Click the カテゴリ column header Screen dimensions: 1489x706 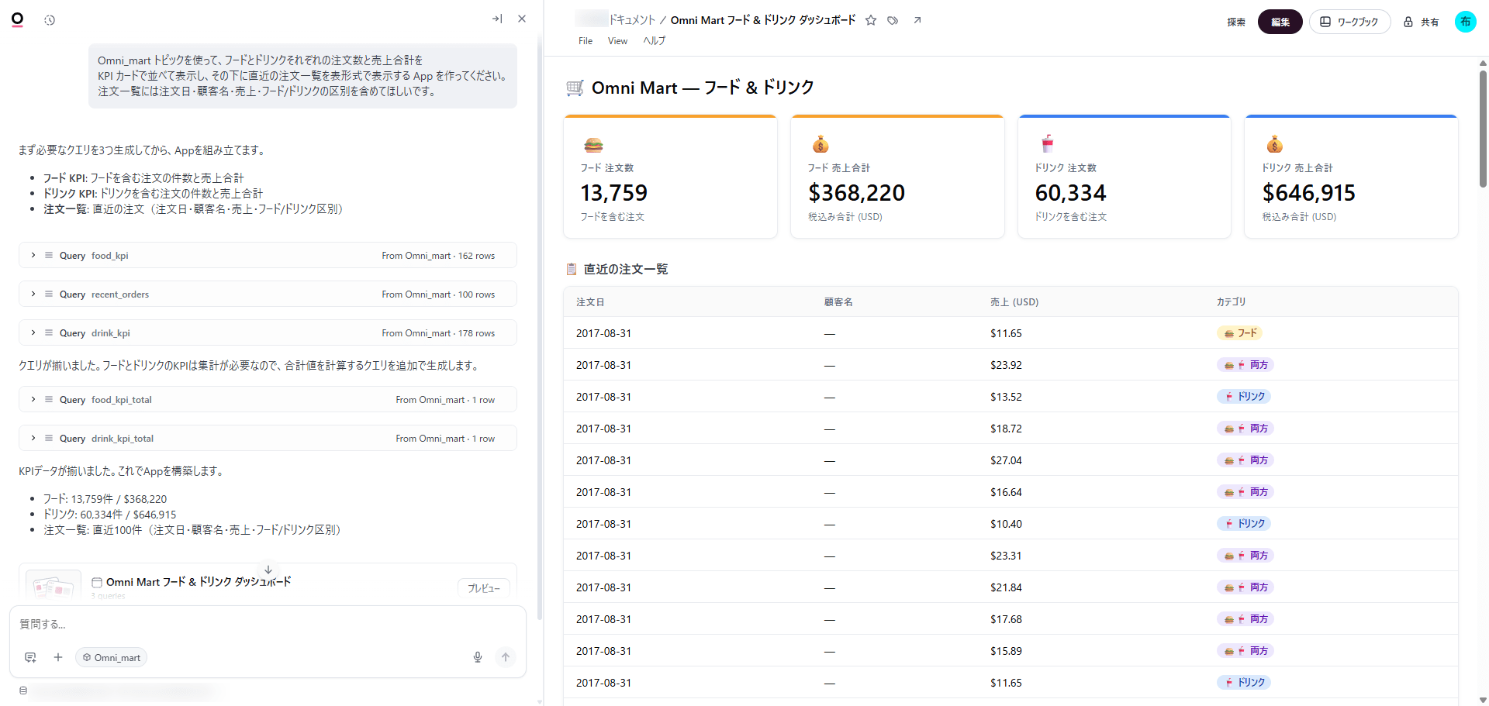pyautogui.click(x=1231, y=302)
